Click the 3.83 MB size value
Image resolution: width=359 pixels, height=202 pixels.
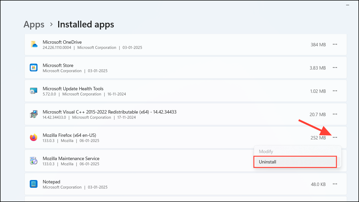(318, 68)
